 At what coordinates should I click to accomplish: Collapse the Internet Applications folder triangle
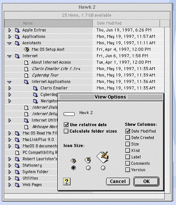[x=9, y=82]
